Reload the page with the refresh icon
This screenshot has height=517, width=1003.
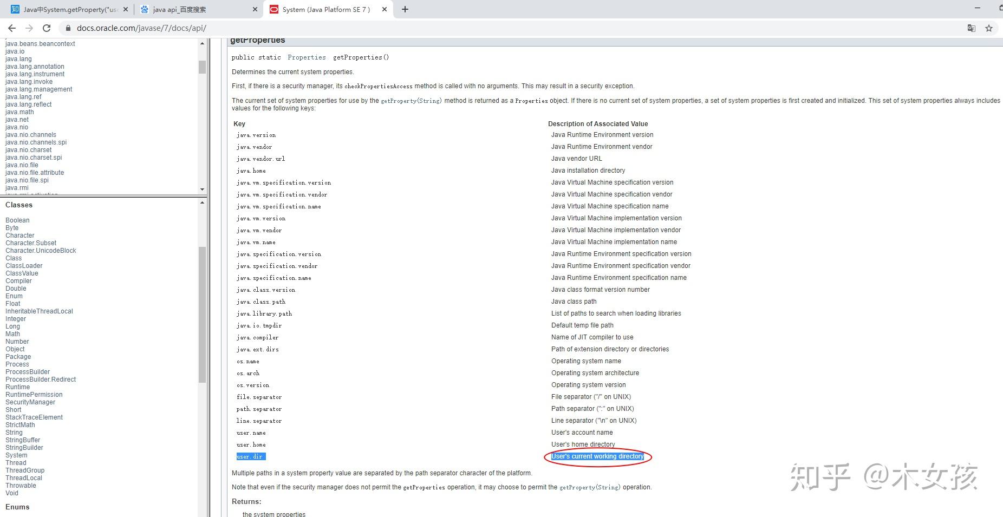47,28
